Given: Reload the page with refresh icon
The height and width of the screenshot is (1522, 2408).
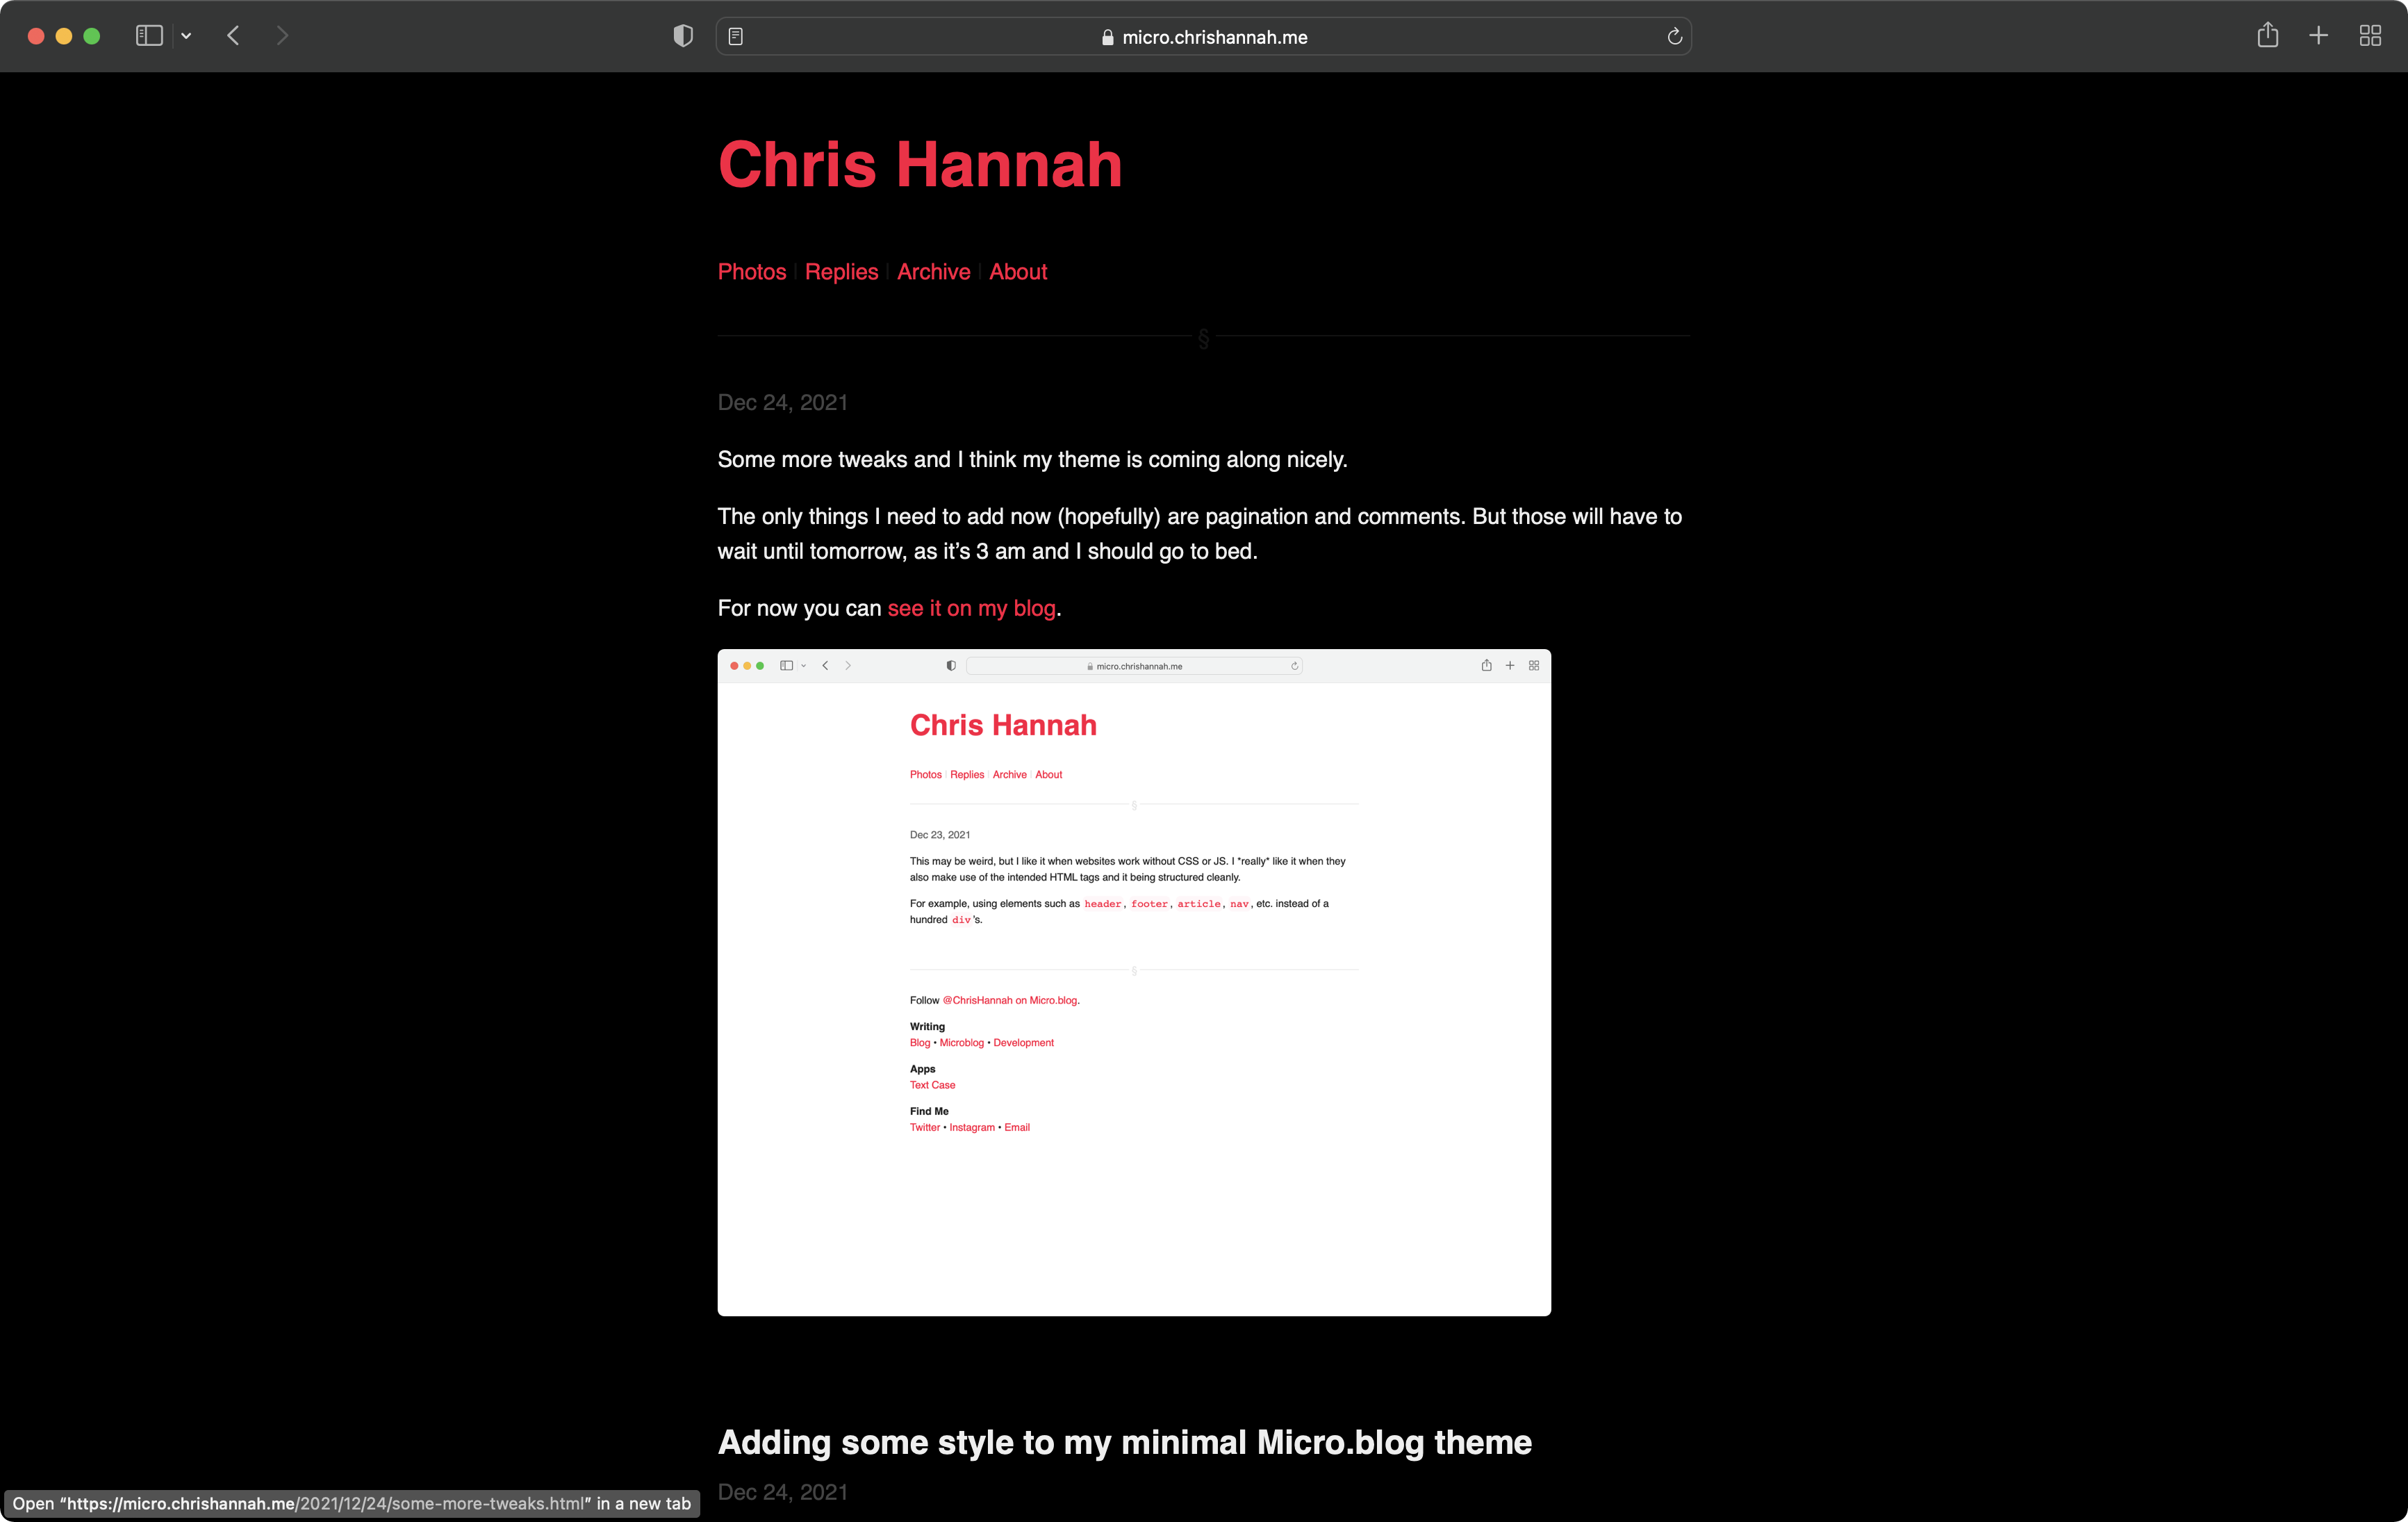Looking at the screenshot, I should coord(1674,37).
